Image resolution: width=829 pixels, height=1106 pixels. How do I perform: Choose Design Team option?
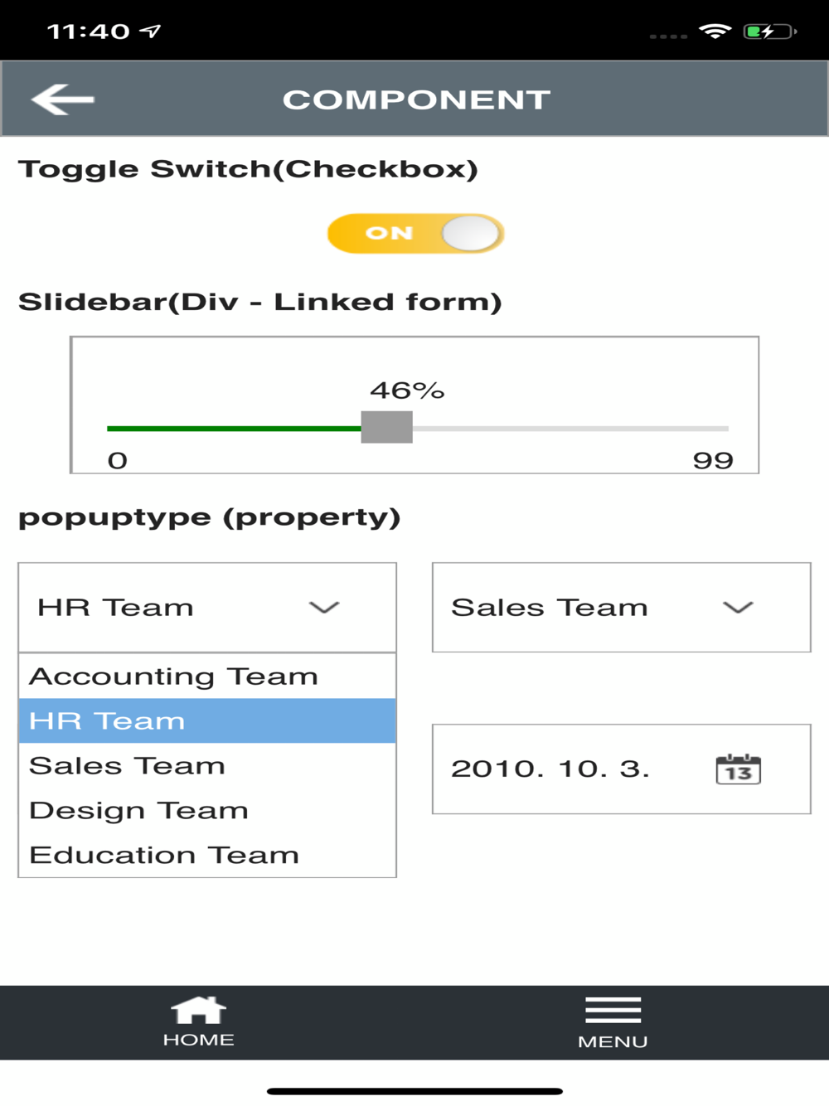point(138,810)
